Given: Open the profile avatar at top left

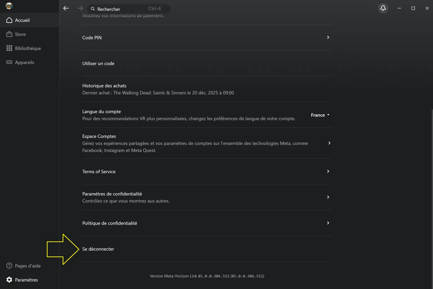Looking at the screenshot, I should point(9,6).
